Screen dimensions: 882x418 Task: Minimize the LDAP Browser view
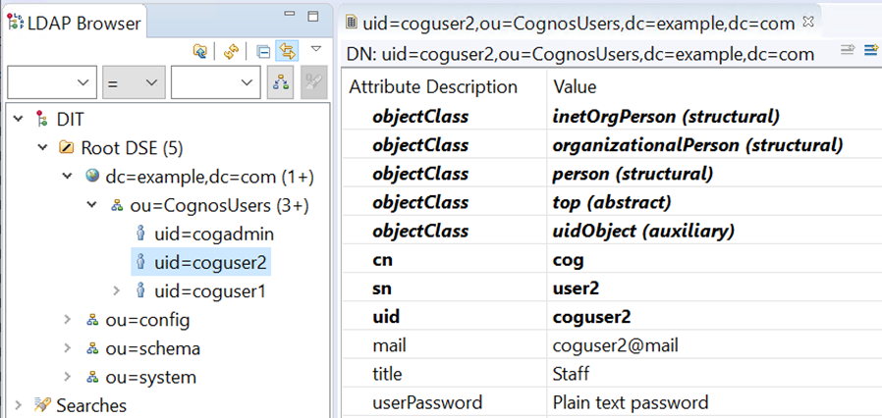(x=289, y=14)
